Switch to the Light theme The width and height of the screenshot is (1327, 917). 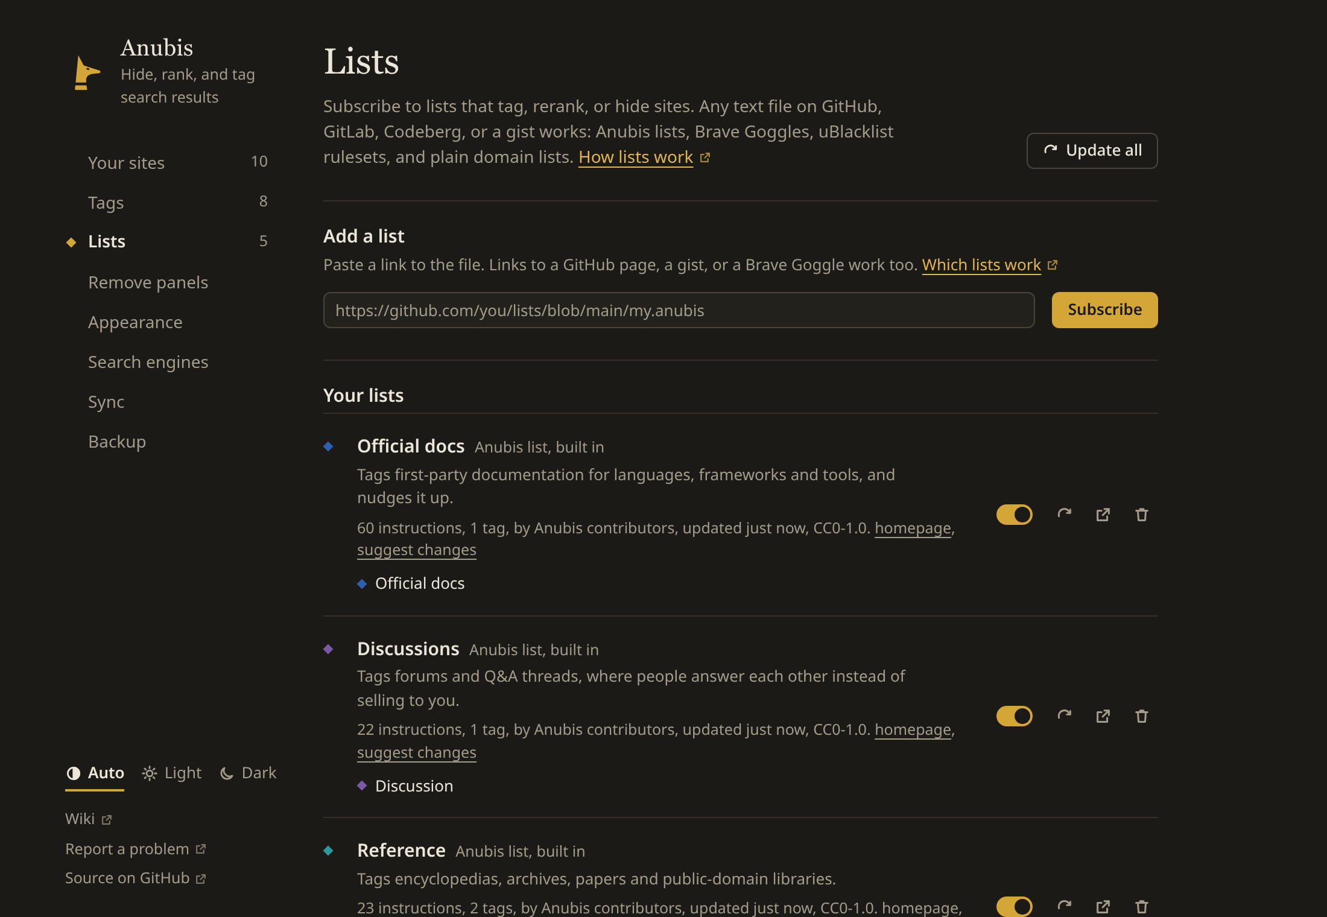pos(172,773)
